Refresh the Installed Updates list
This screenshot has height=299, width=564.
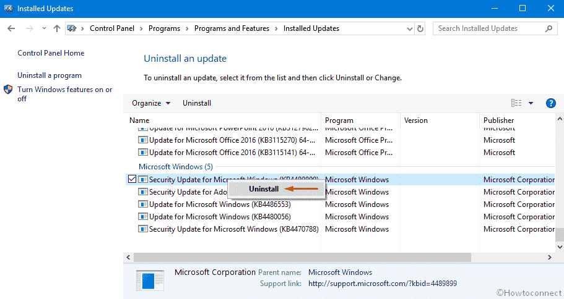click(420, 28)
